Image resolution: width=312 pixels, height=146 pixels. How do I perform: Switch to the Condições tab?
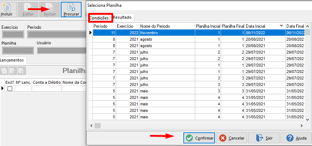point(99,18)
